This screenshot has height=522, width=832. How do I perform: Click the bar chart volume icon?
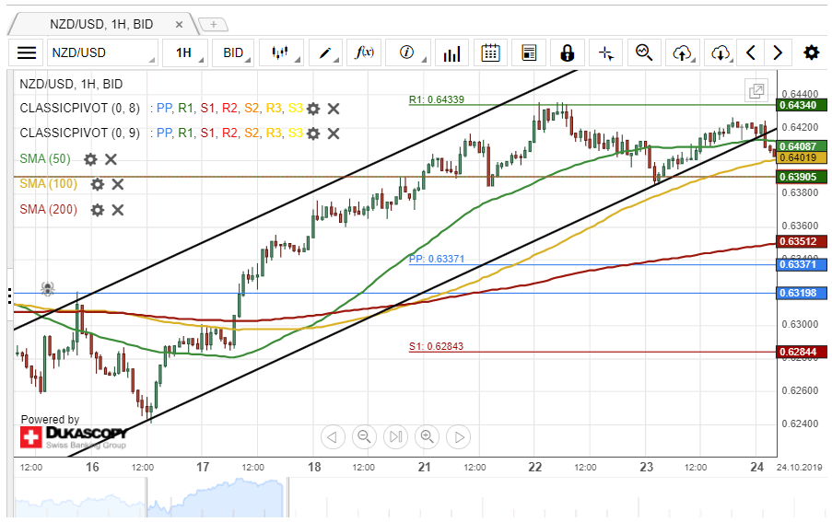(x=451, y=53)
